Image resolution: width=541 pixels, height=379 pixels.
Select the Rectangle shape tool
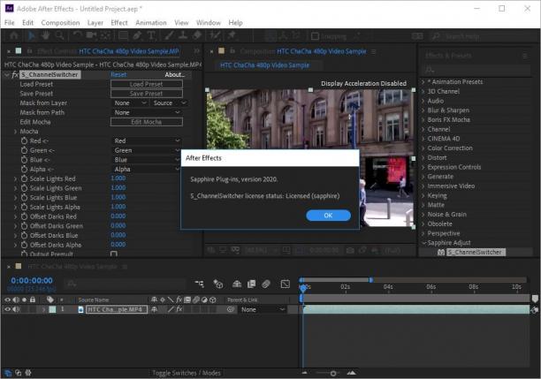[x=123, y=35]
